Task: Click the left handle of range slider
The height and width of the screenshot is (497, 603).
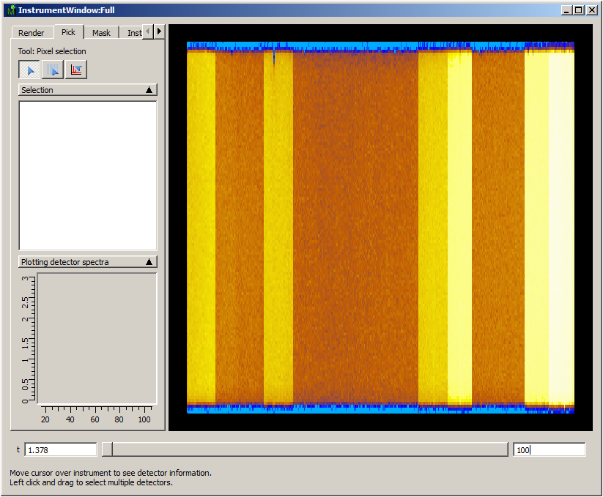Action: [107, 449]
